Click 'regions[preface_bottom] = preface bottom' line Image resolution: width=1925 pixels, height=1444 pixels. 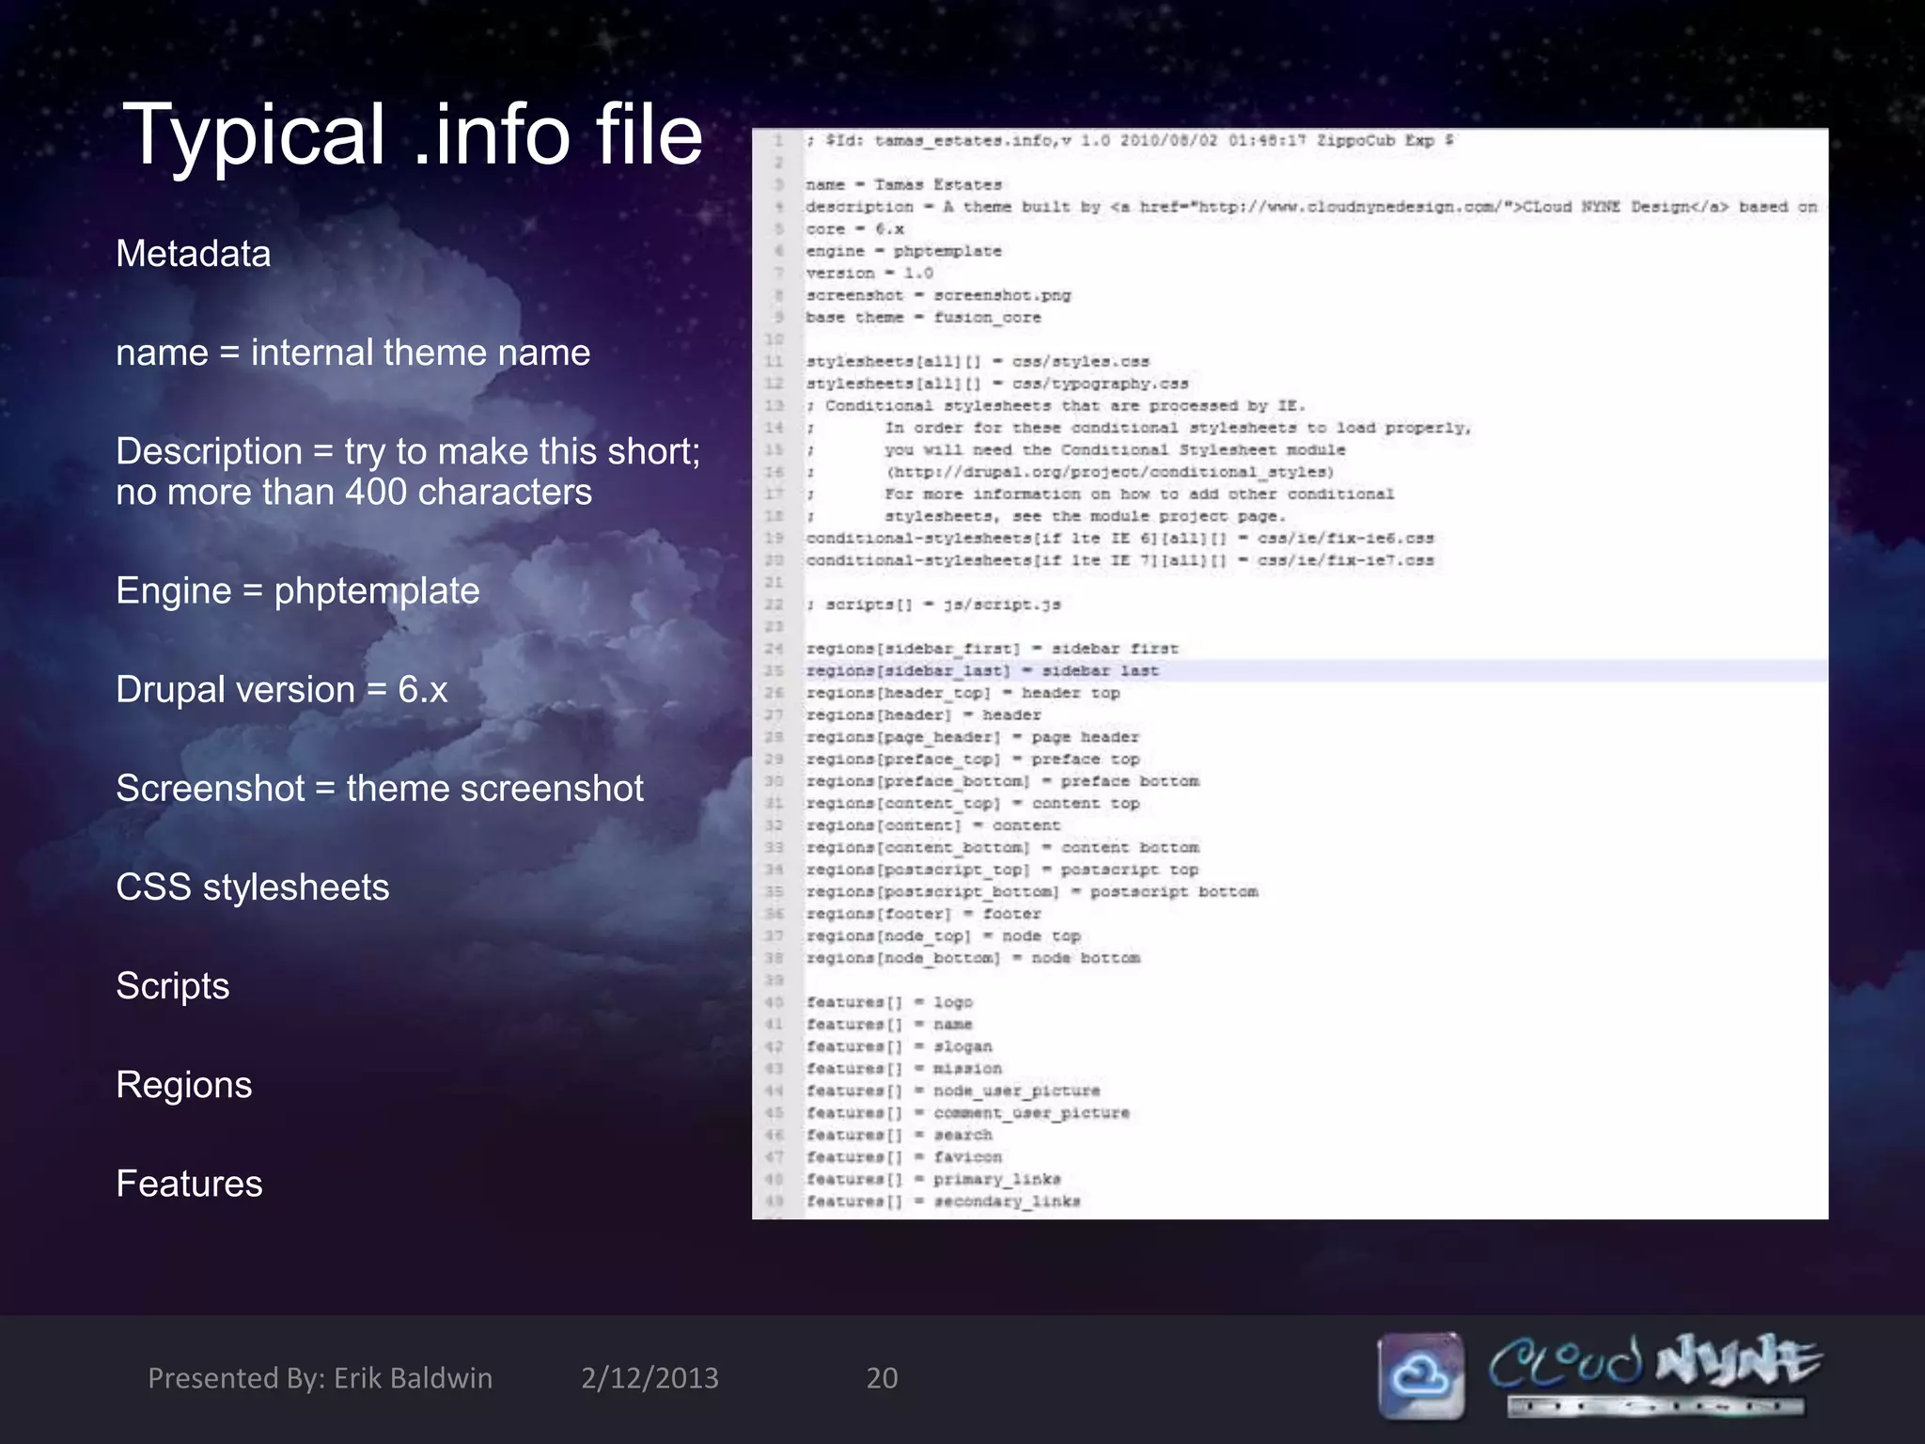(1002, 781)
